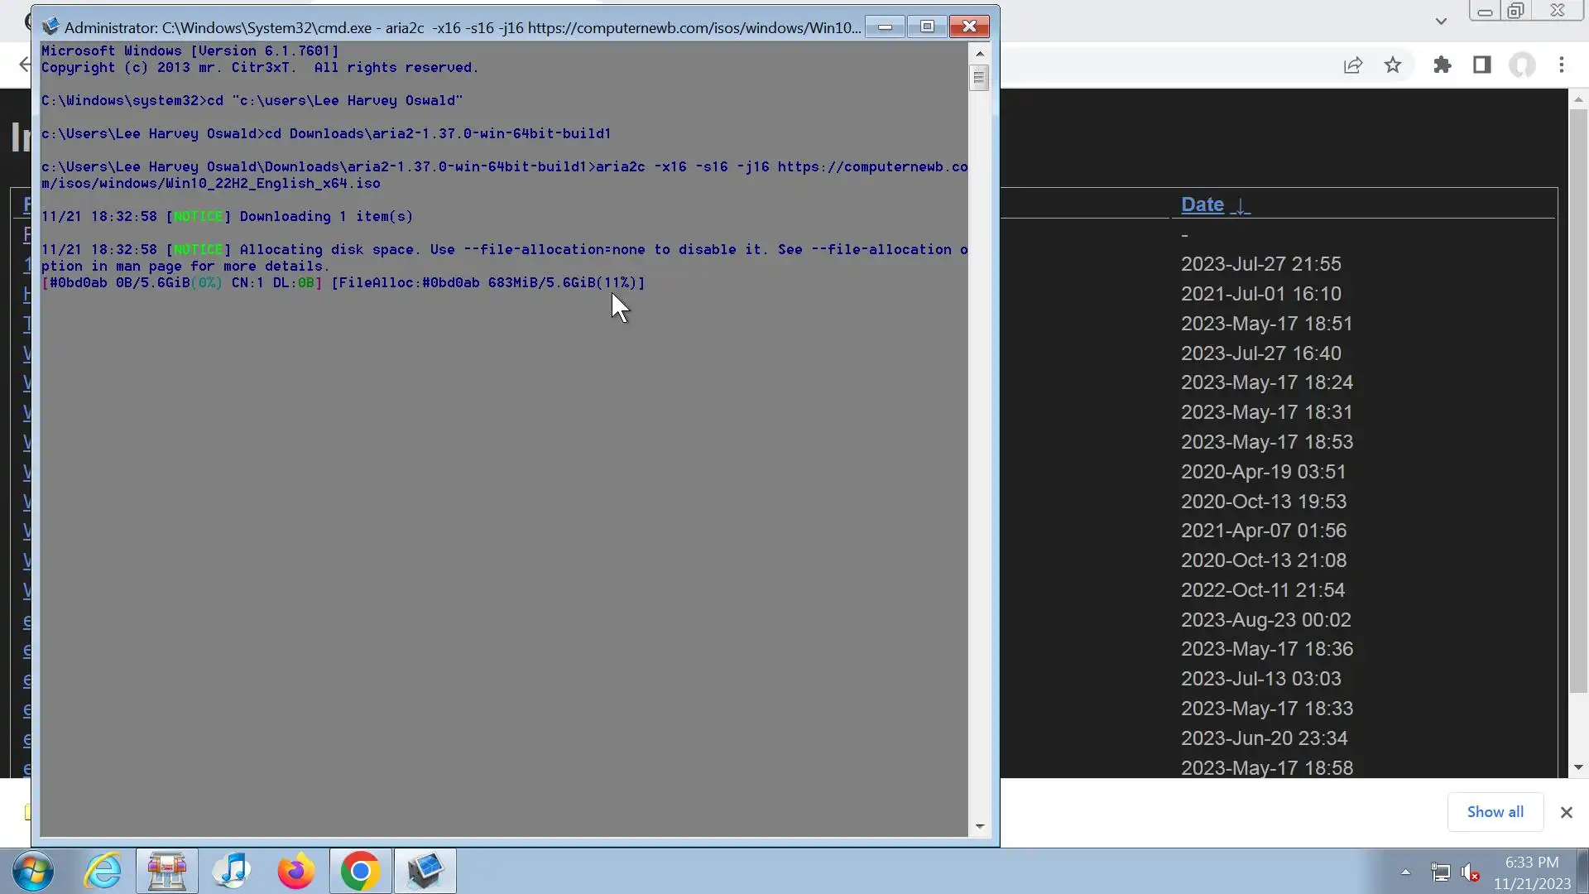Close the Chrome downloads bar
Screen dimensions: 1589x894
1566,813
